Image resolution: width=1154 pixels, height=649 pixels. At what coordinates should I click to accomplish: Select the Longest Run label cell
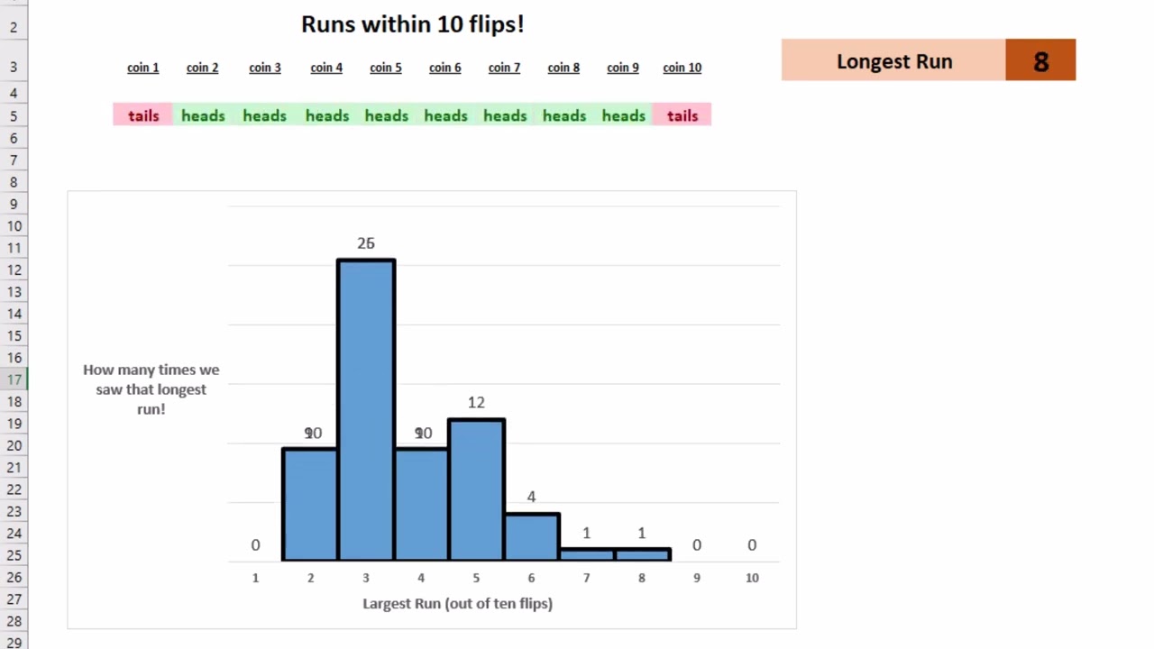point(893,60)
